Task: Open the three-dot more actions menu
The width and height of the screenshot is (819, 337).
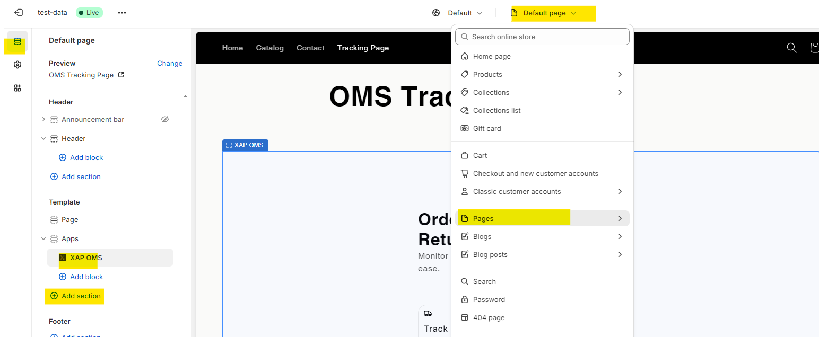Action: [122, 13]
